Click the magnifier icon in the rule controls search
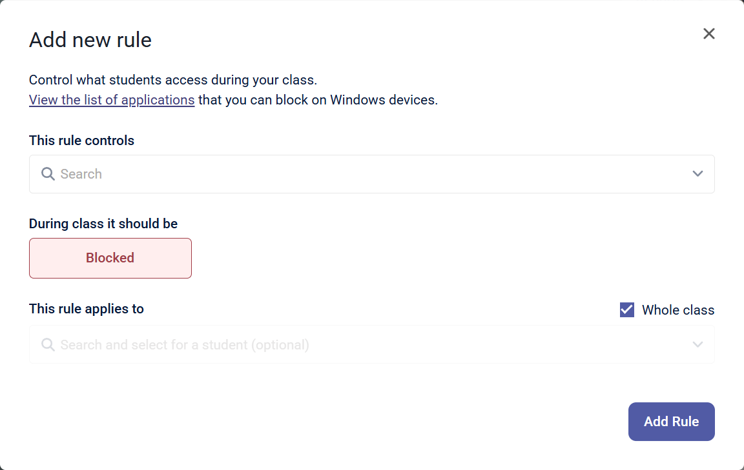The height and width of the screenshot is (470, 744). click(48, 174)
